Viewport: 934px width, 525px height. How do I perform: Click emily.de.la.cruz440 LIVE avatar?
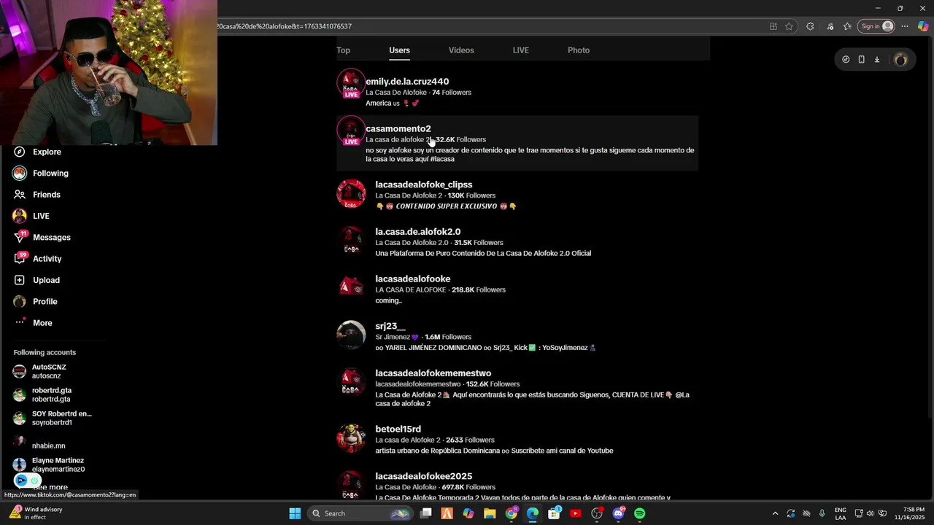click(351, 83)
